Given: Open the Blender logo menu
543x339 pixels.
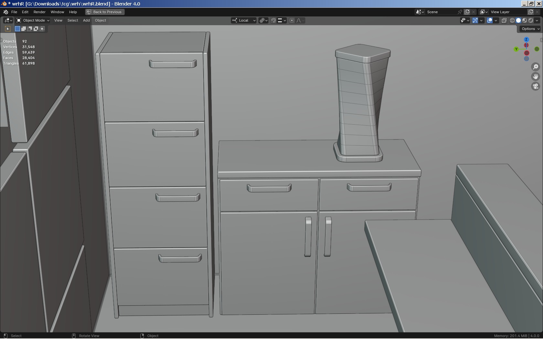Looking at the screenshot, I should tap(5, 12).
